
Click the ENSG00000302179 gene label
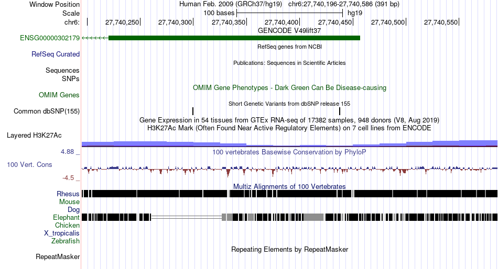coord(50,38)
